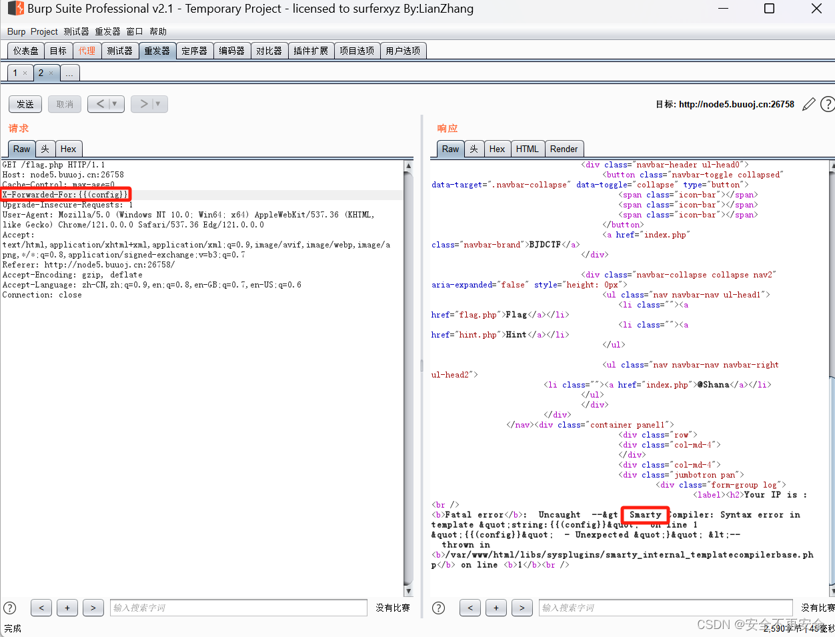
Task: Switch to the 代理 tab
Action: click(x=87, y=51)
